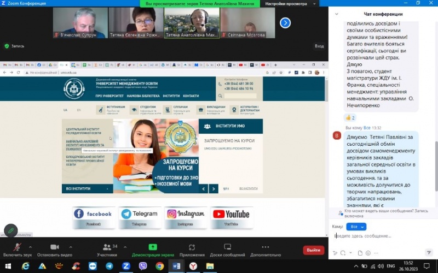Open Кому recipient dropdown 'Все'
Image resolution: width=438 pixels, height=273 pixels.
(356, 226)
